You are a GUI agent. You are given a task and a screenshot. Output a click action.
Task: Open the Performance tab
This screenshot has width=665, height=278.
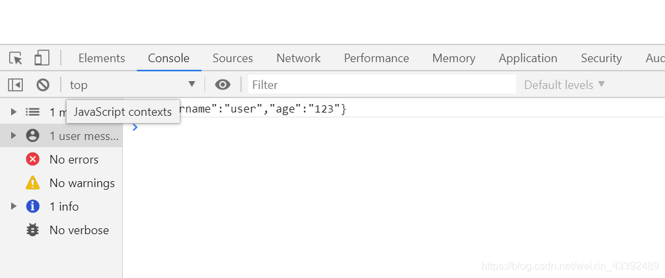[x=376, y=58]
